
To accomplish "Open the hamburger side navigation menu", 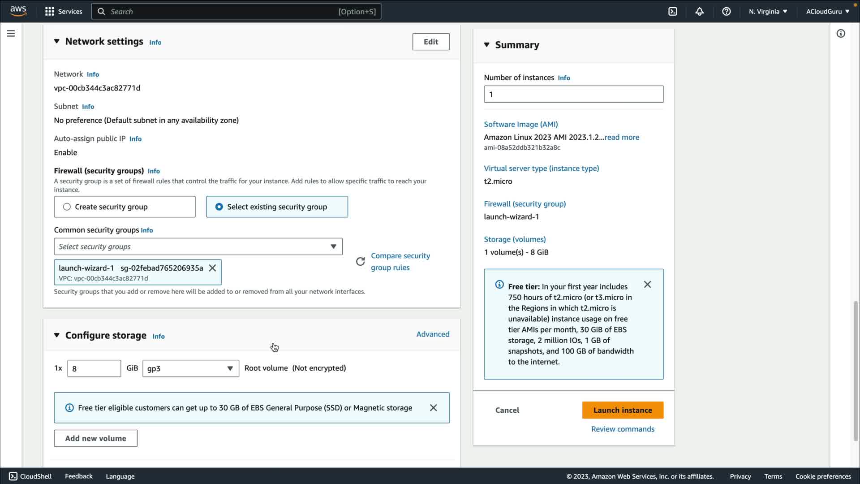I will (11, 34).
